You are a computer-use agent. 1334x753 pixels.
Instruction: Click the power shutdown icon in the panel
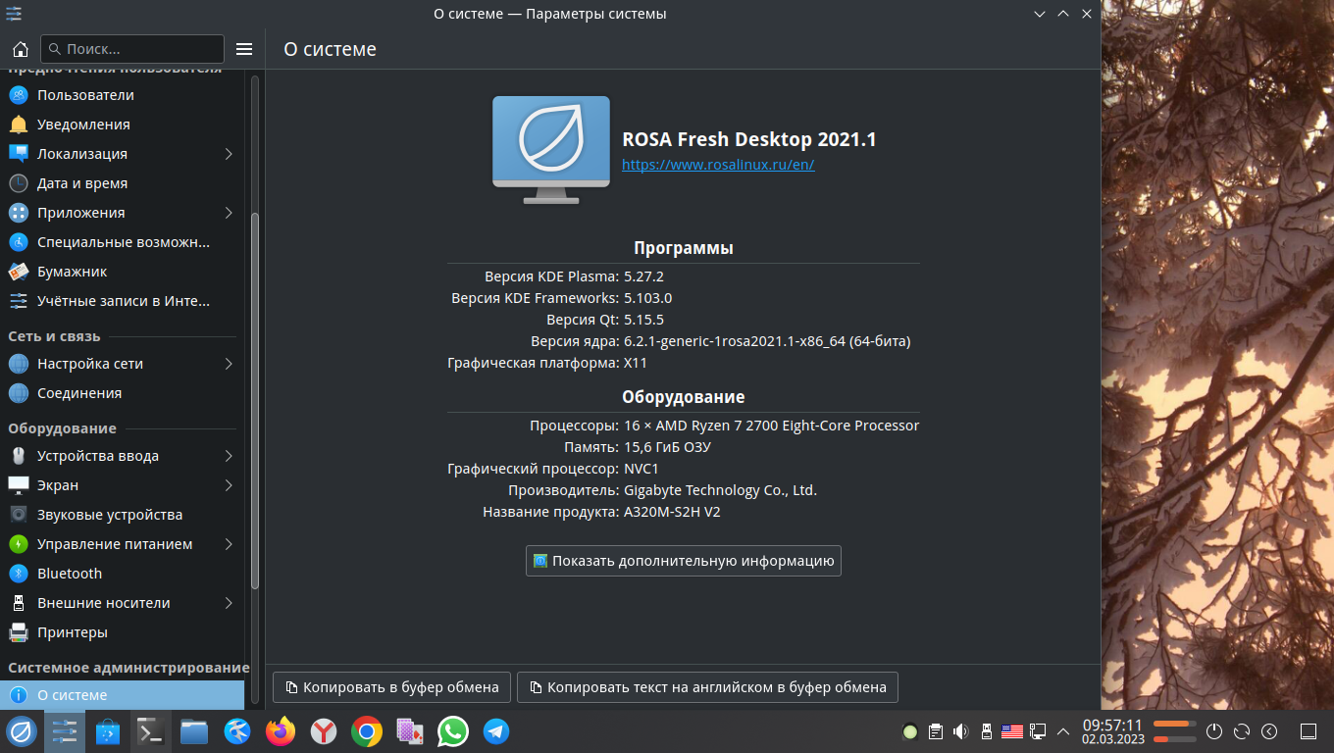1214,731
